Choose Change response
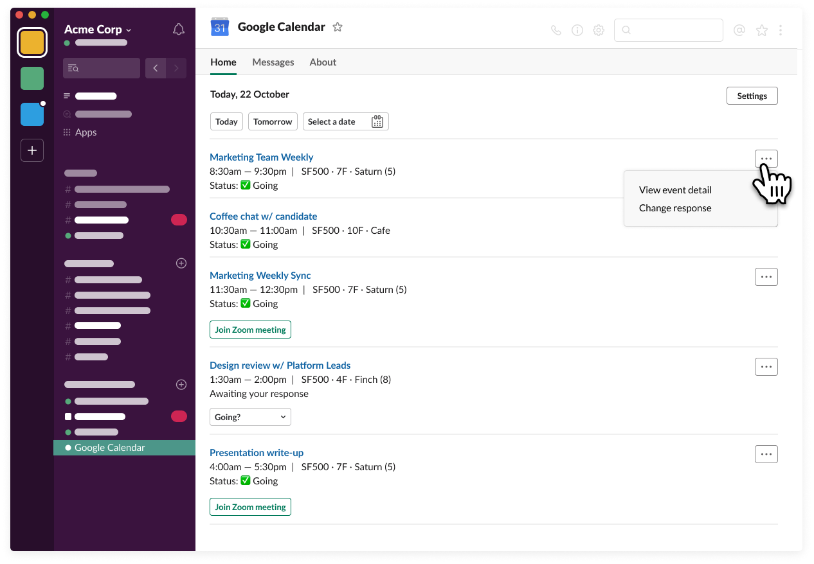This screenshot has height=564, width=814. [675, 208]
